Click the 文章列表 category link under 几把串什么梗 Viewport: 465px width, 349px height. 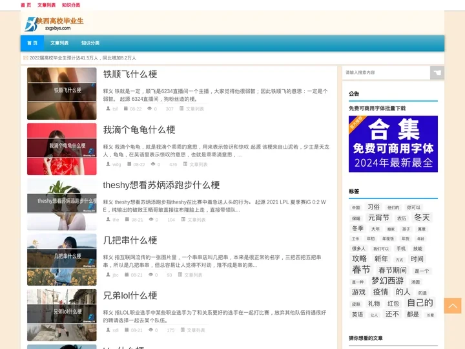coord(193,275)
